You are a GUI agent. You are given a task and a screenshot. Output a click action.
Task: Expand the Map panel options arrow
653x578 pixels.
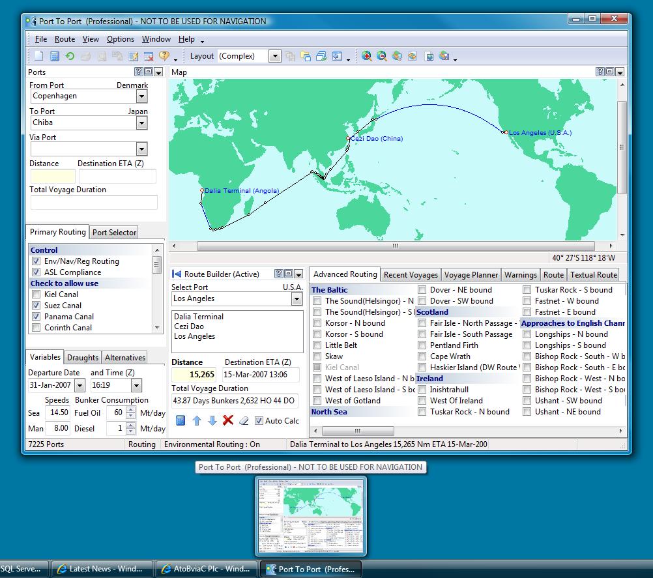click(x=620, y=72)
